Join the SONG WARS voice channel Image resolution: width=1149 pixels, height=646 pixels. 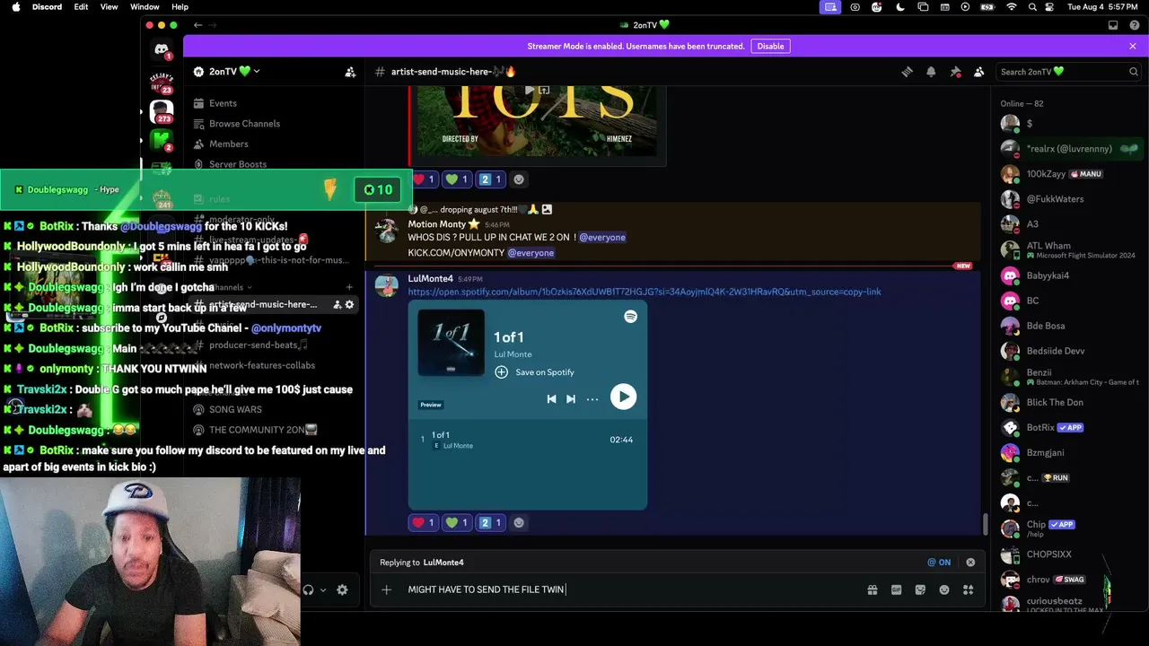click(235, 409)
